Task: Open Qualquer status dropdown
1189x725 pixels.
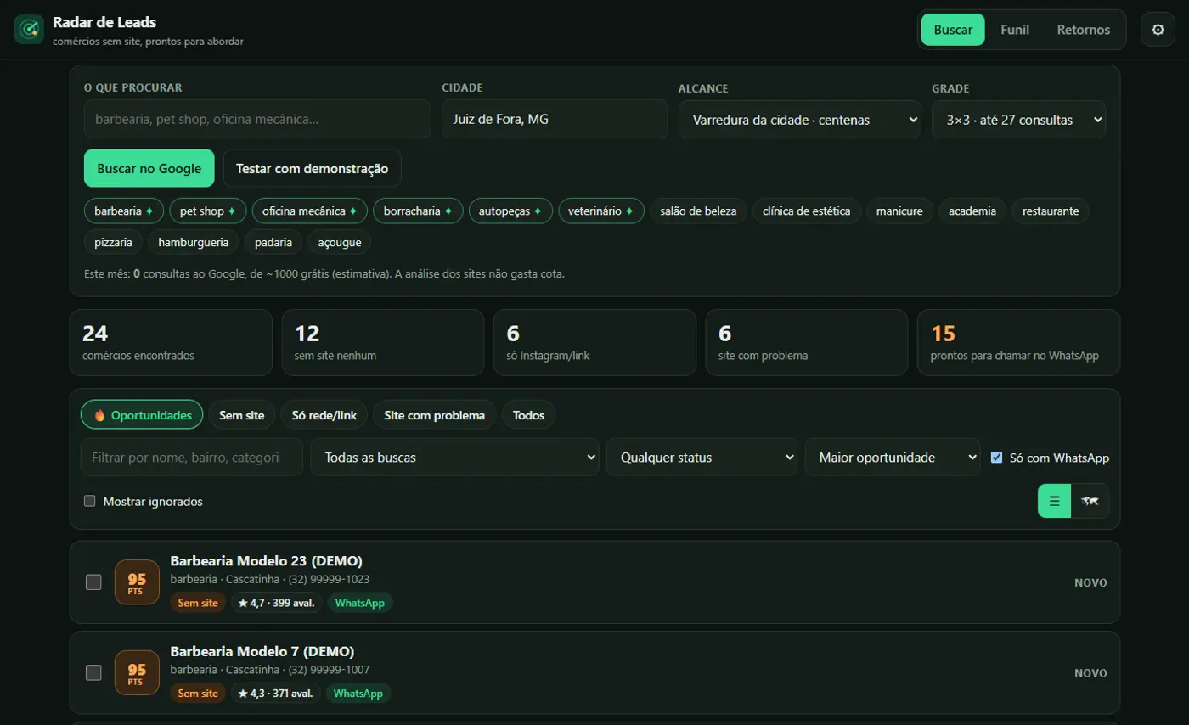Action: (x=702, y=458)
